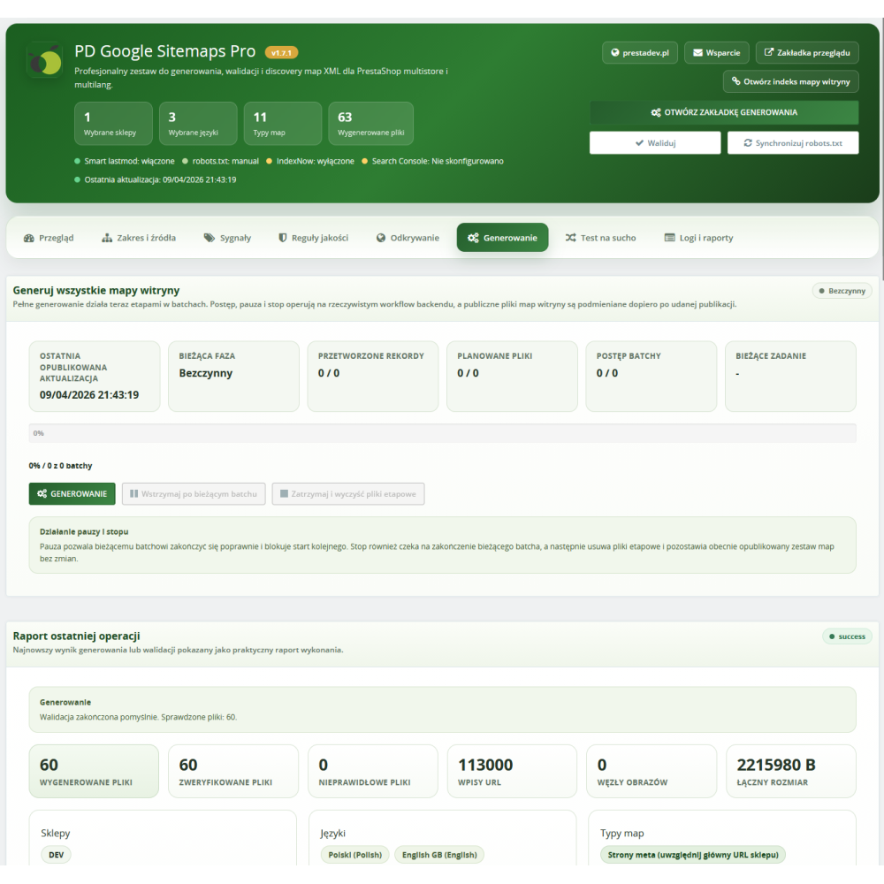Click the Przetworzone rekordy 0 / 0 card

[x=373, y=376]
